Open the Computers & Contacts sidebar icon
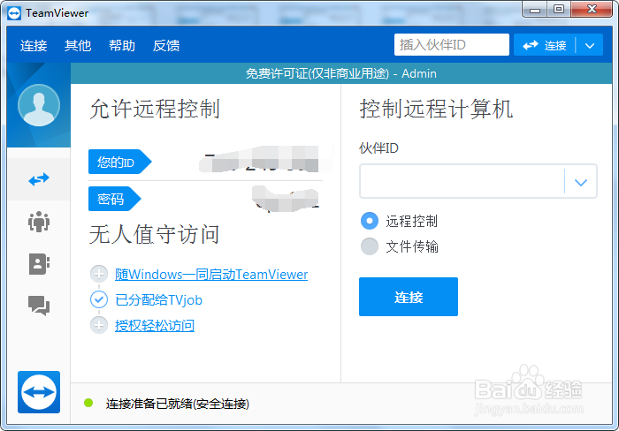This screenshot has width=619, height=431. point(39,264)
